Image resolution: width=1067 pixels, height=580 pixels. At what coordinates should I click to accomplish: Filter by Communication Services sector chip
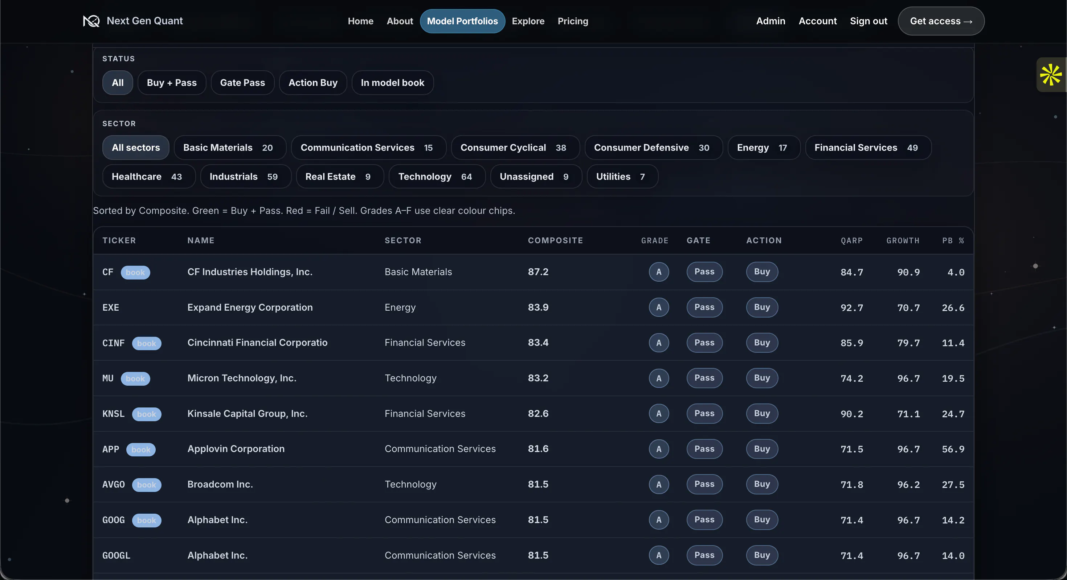pos(369,148)
